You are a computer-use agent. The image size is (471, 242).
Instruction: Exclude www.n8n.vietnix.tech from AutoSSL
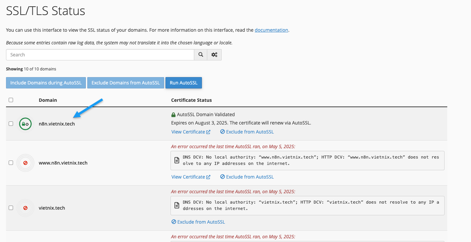[247, 177]
